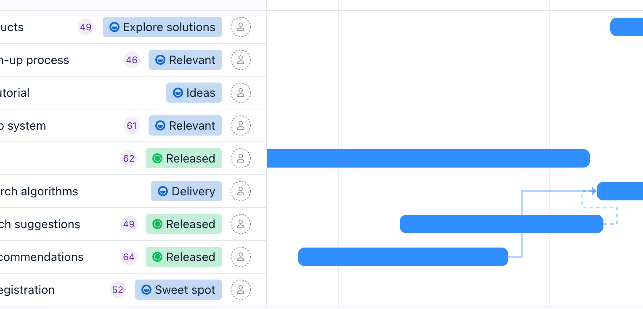643x309 pixels.
Task: Select timeline bar of the recommendations row
Action: pos(403,257)
